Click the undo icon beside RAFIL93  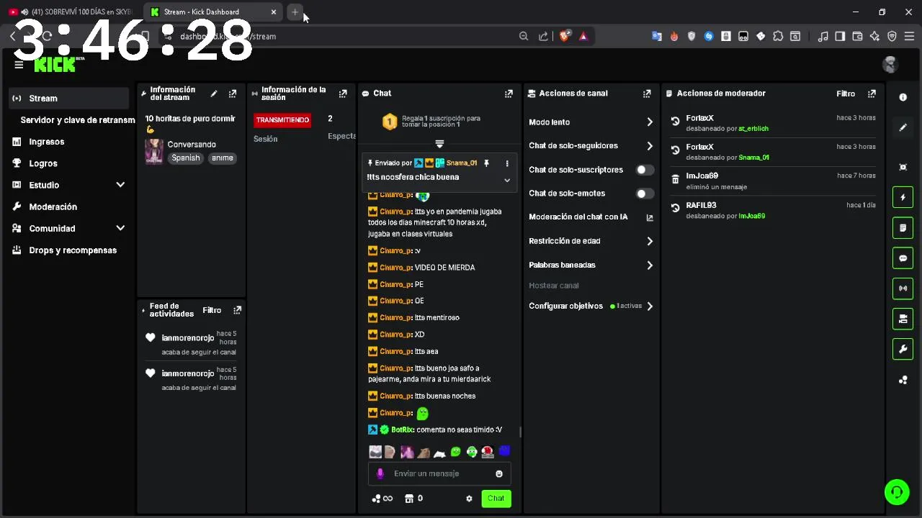675,208
